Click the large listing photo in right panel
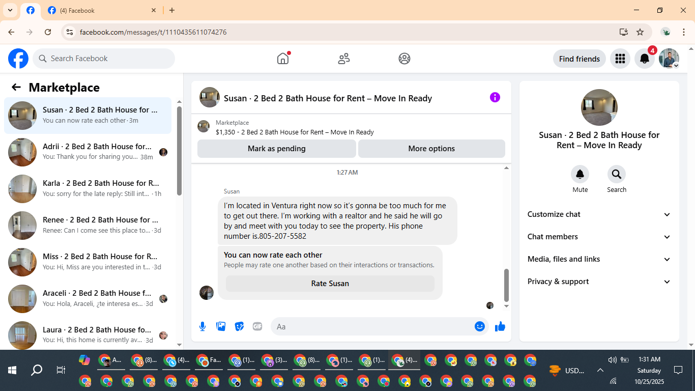The height and width of the screenshot is (391, 695). (599, 107)
